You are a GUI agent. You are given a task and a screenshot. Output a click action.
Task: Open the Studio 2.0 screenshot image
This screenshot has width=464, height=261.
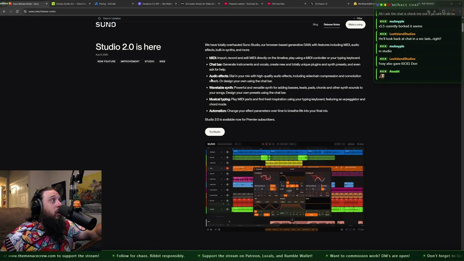(285, 186)
